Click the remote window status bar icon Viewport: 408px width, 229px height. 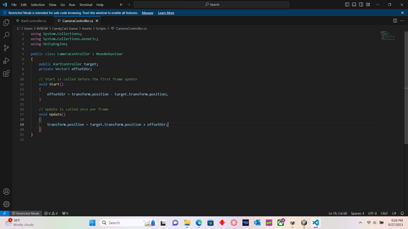point(4,213)
